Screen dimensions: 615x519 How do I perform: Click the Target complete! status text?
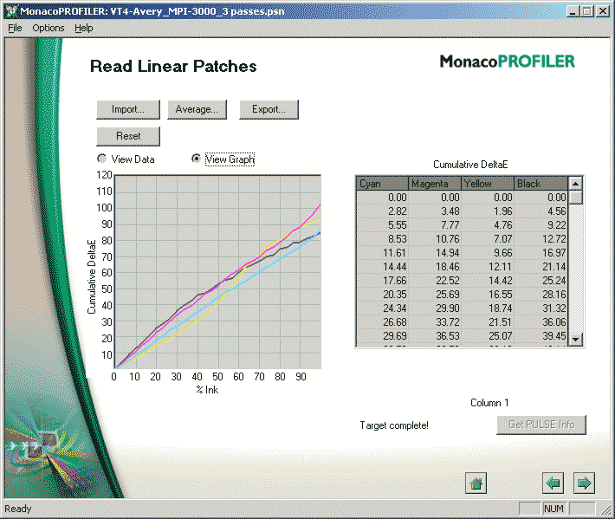click(x=394, y=425)
